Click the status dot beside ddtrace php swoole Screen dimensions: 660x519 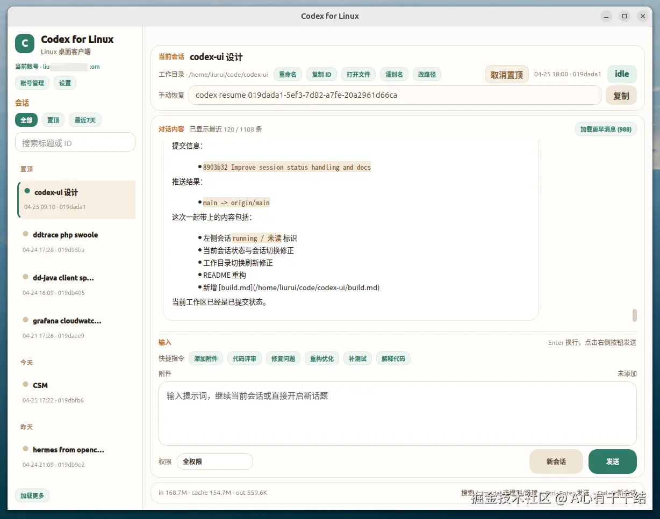tap(26, 234)
